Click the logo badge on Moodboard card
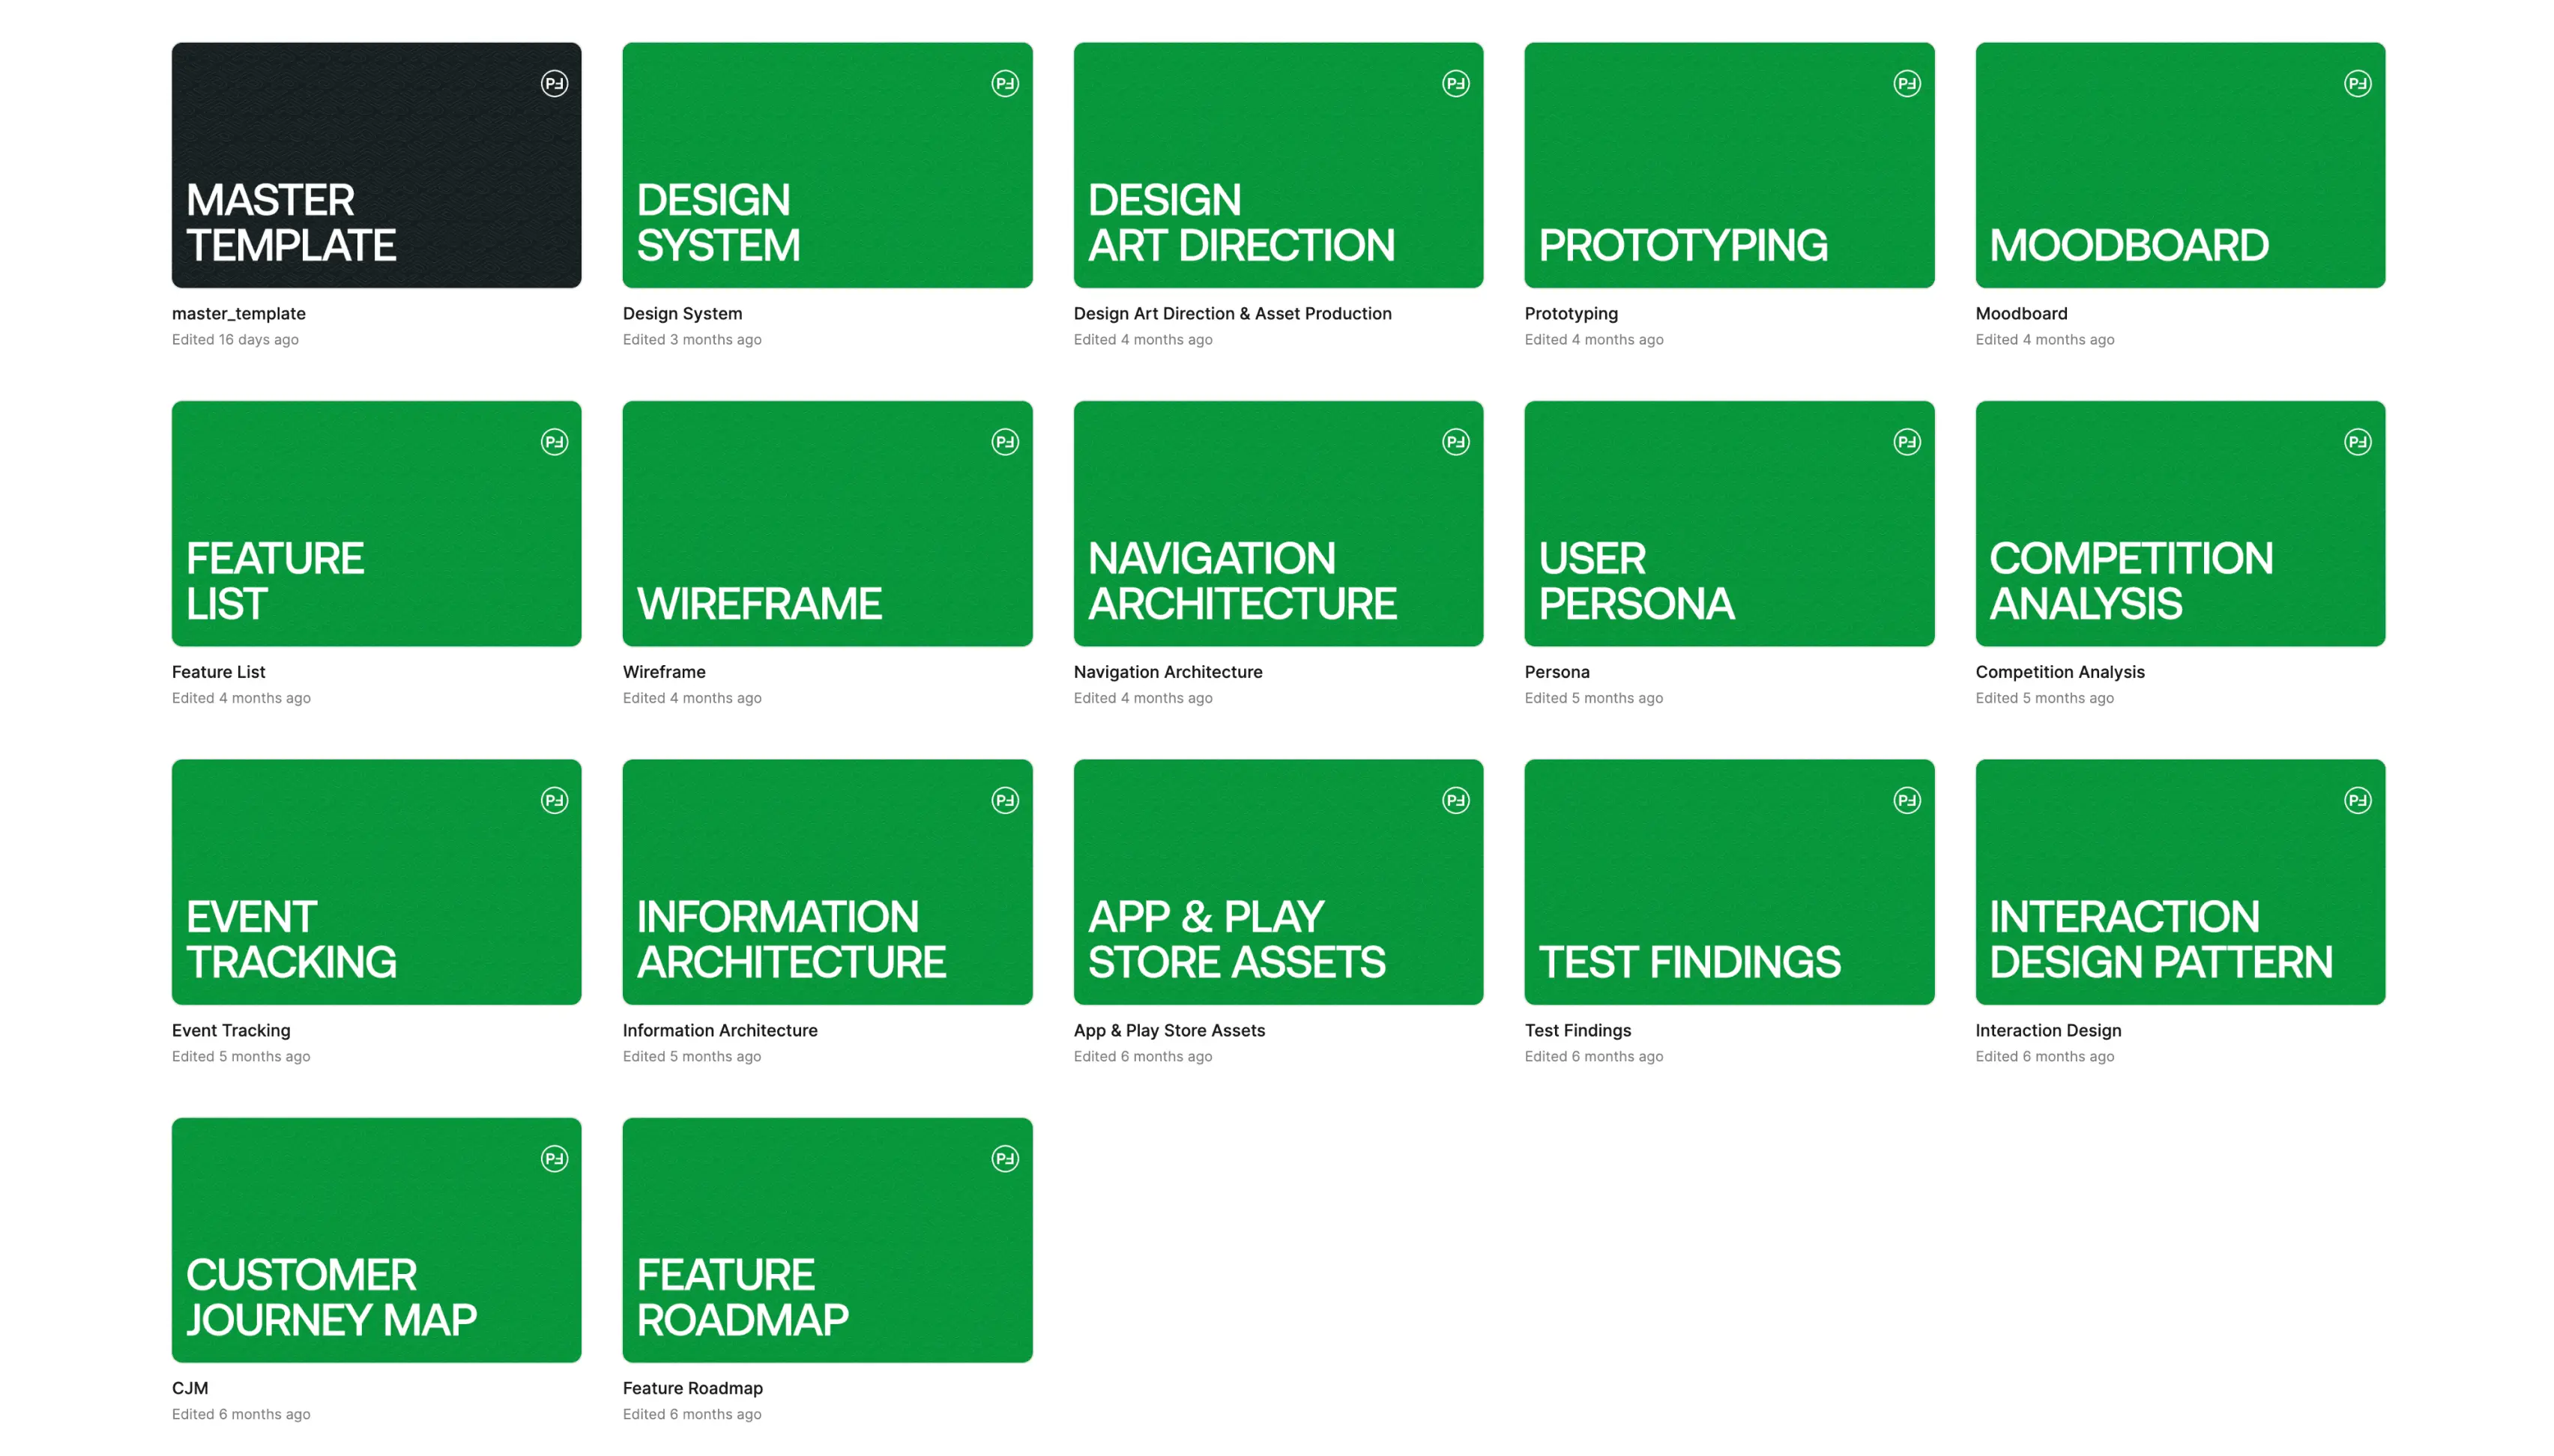Screen dimensions: 2554x1456 pos(2357,83)
